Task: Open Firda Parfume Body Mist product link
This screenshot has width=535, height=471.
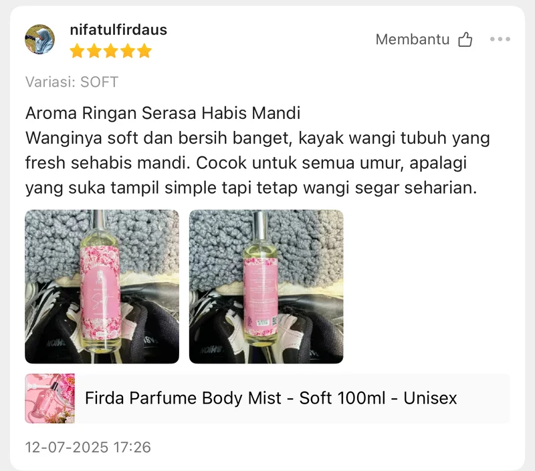Action: (x=271, y=398)
